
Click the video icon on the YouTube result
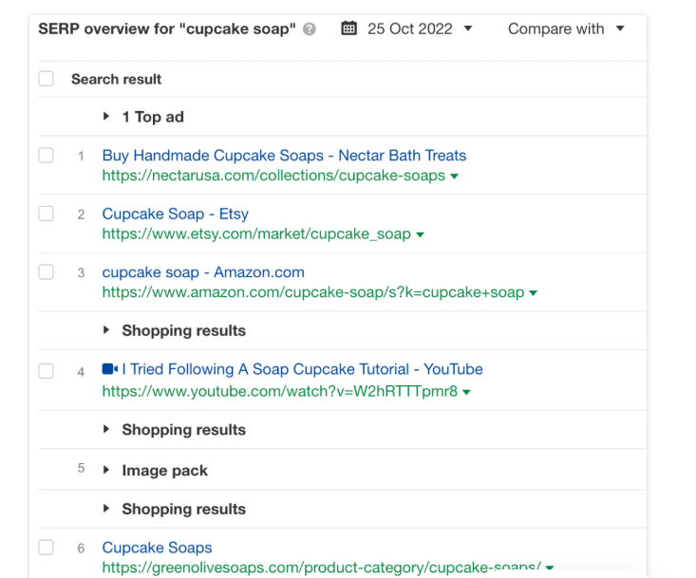[109, 369]
